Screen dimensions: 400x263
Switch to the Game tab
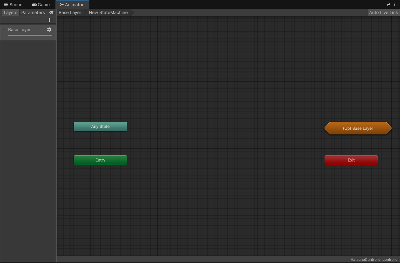[x=41, y=5]
